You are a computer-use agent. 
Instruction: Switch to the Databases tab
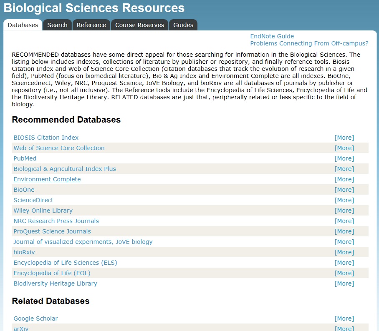(23, 25)
